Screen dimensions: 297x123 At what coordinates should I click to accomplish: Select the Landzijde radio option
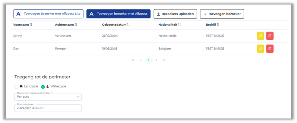tap(17, 87)
